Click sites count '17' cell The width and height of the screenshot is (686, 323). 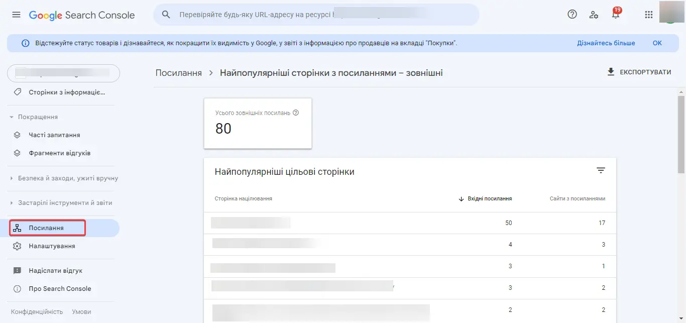(x=602, y=223)
